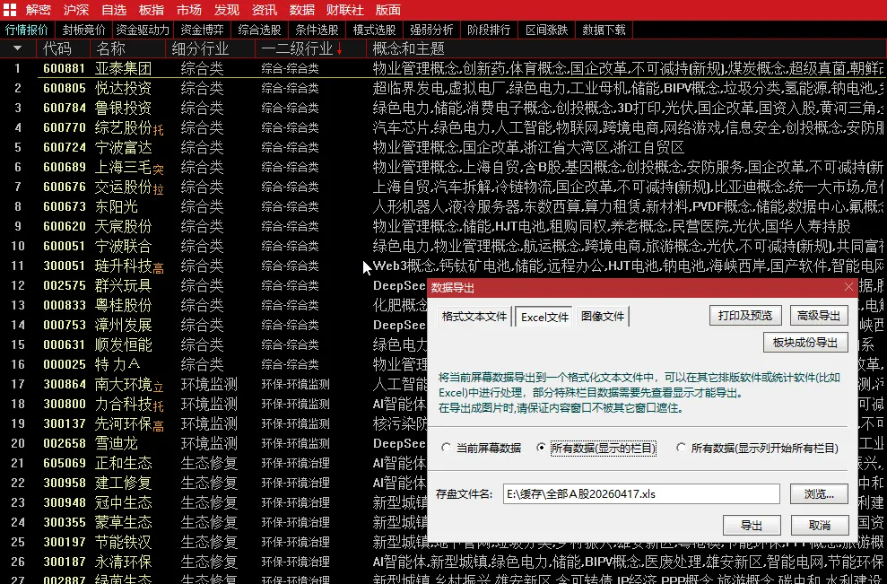Click the 导出 button to export
This screenshot has height=584, width=887.
[x=752, y=525]
